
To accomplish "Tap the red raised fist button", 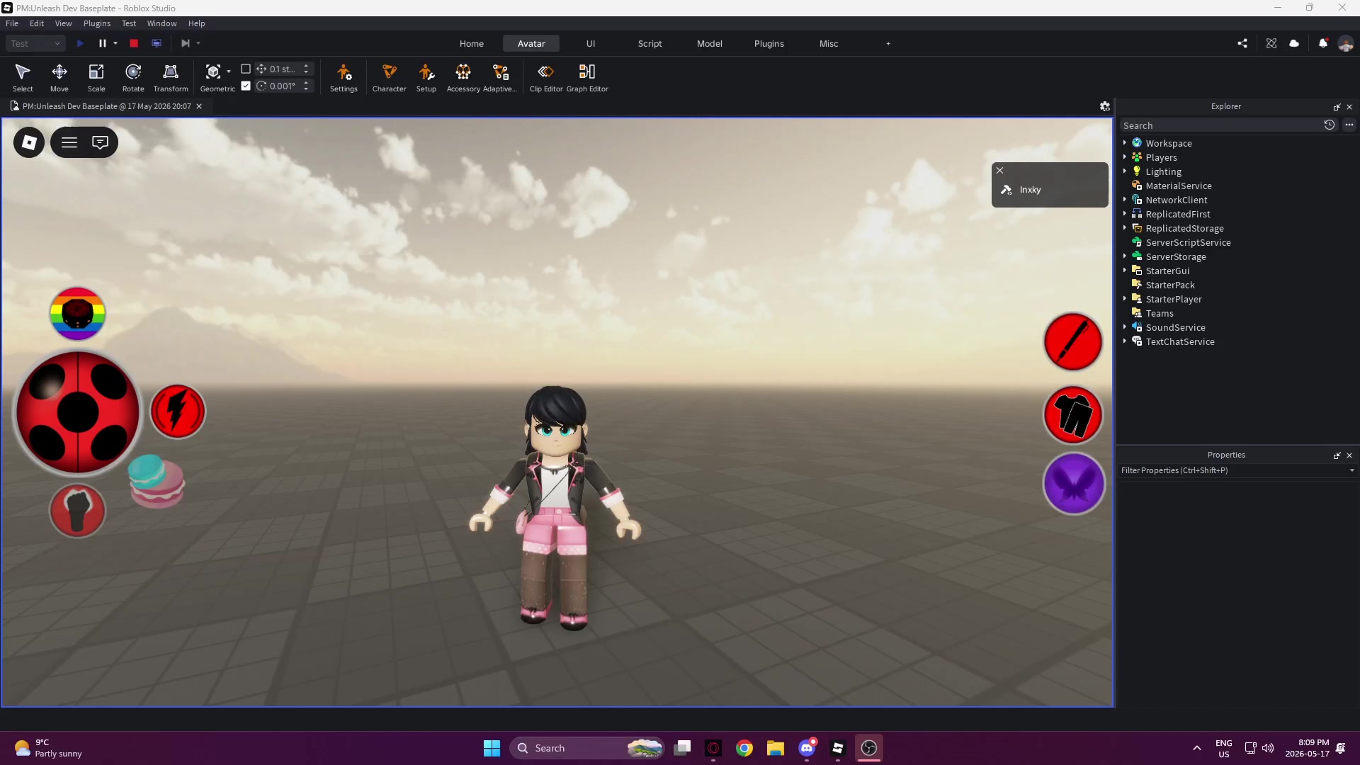I will [x=78, y=510].
